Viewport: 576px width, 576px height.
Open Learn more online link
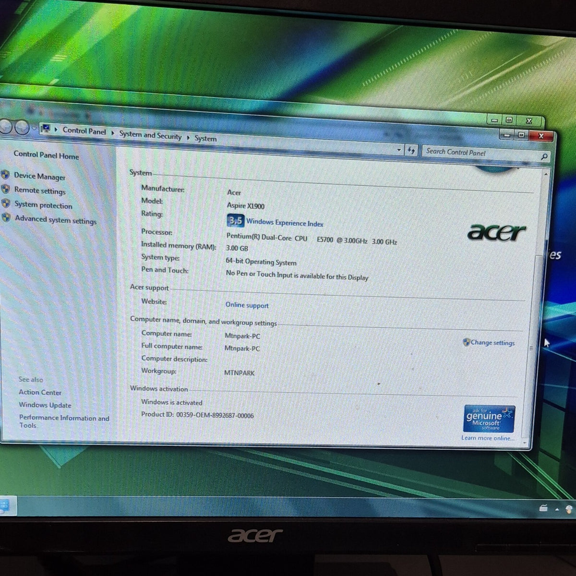pyautogui.click(x=487, y=438)
